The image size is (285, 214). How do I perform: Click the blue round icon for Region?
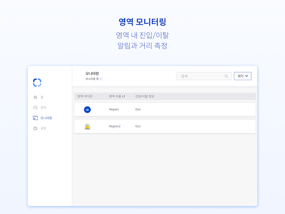(x=87, y=110)
